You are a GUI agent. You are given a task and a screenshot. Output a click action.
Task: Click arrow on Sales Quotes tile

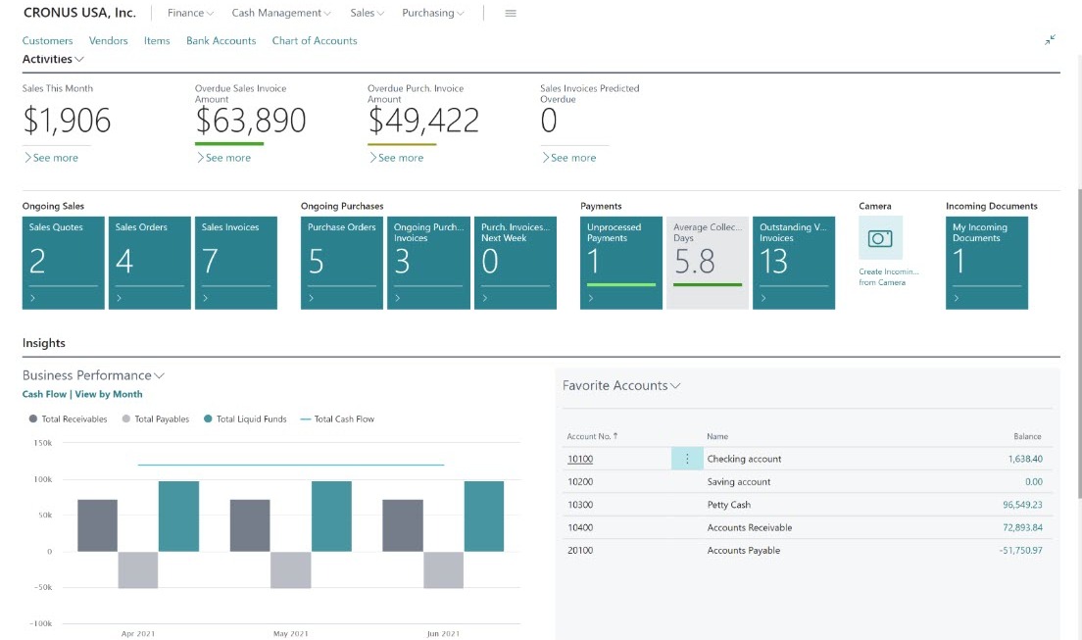[32, 297]
